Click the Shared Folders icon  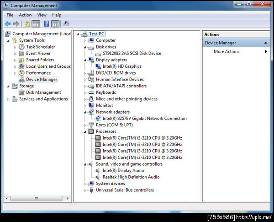click(x=21, y=60)
